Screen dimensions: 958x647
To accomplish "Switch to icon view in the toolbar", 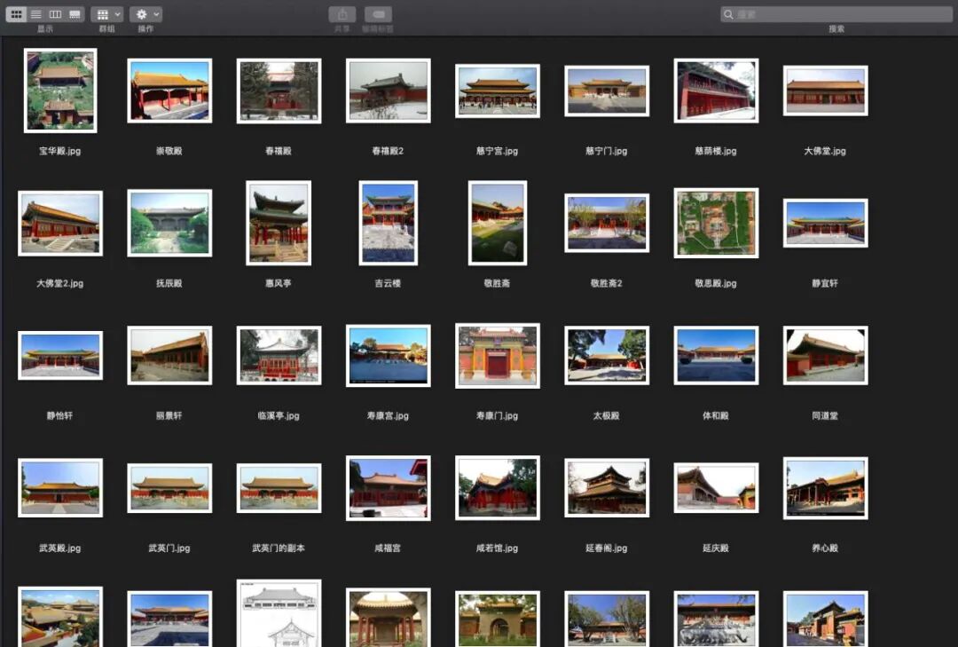I will pyautogui.click(x=16, y=14).
